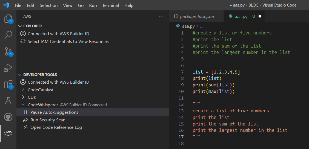Open Code Reference Log
The height and width of the screenshot is (149, 309).
click(x=56, y=127)
